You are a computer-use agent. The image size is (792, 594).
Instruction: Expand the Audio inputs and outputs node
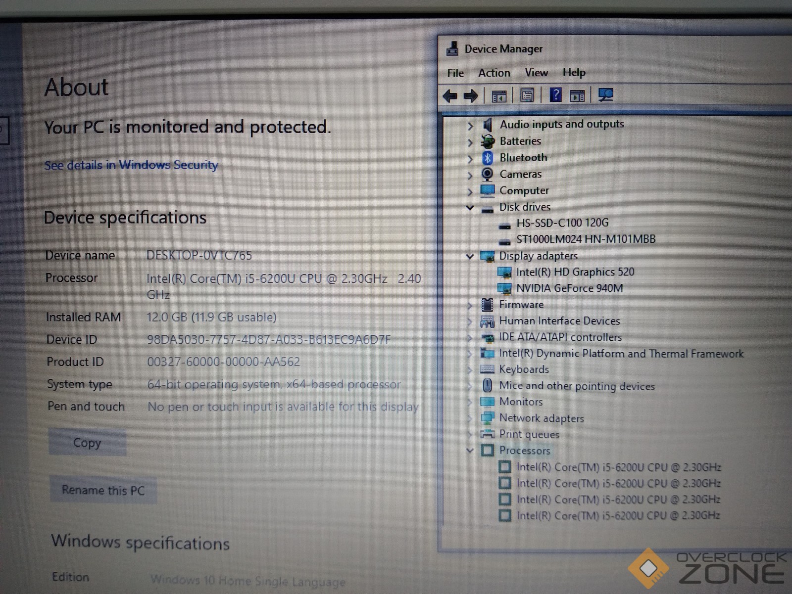click(470, 126)
